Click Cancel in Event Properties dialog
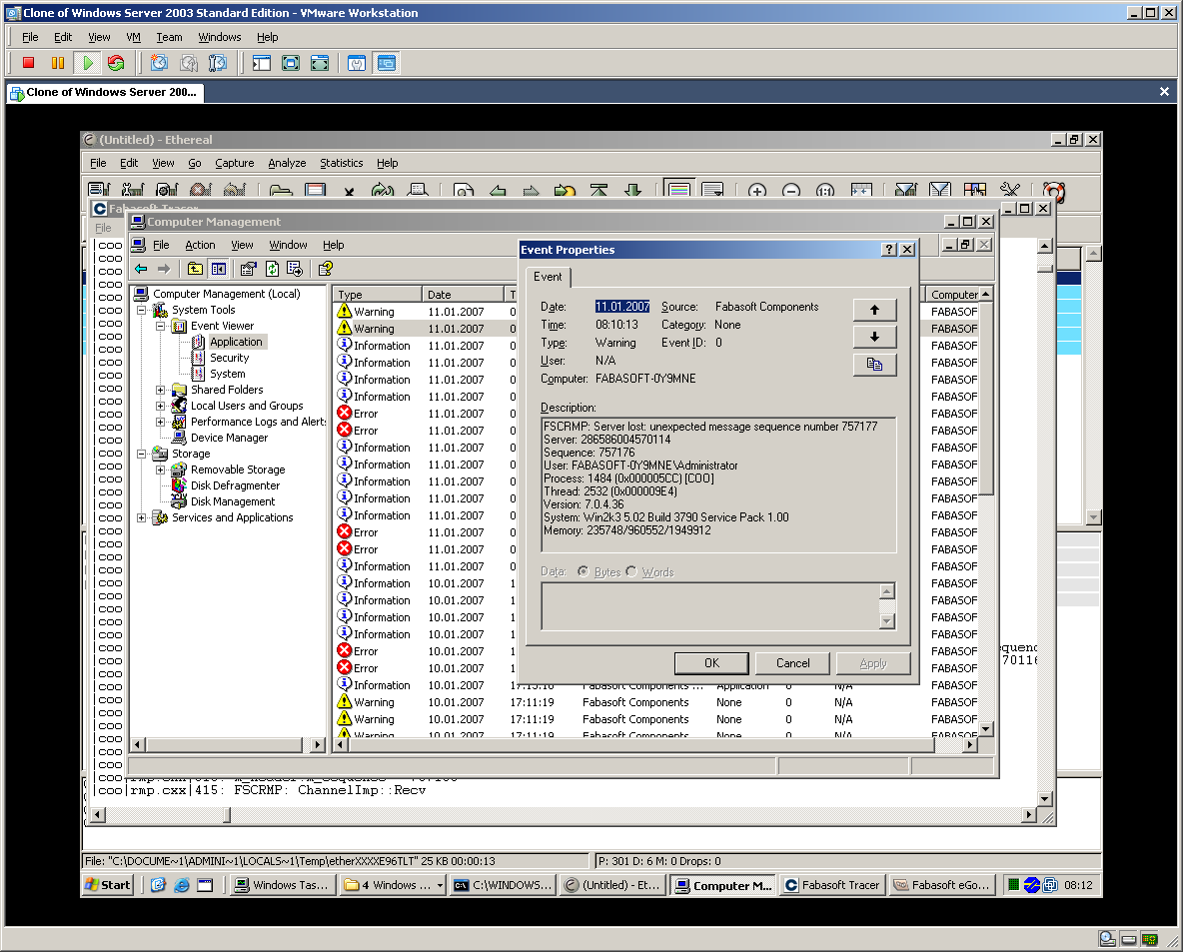 coord(792,663)
